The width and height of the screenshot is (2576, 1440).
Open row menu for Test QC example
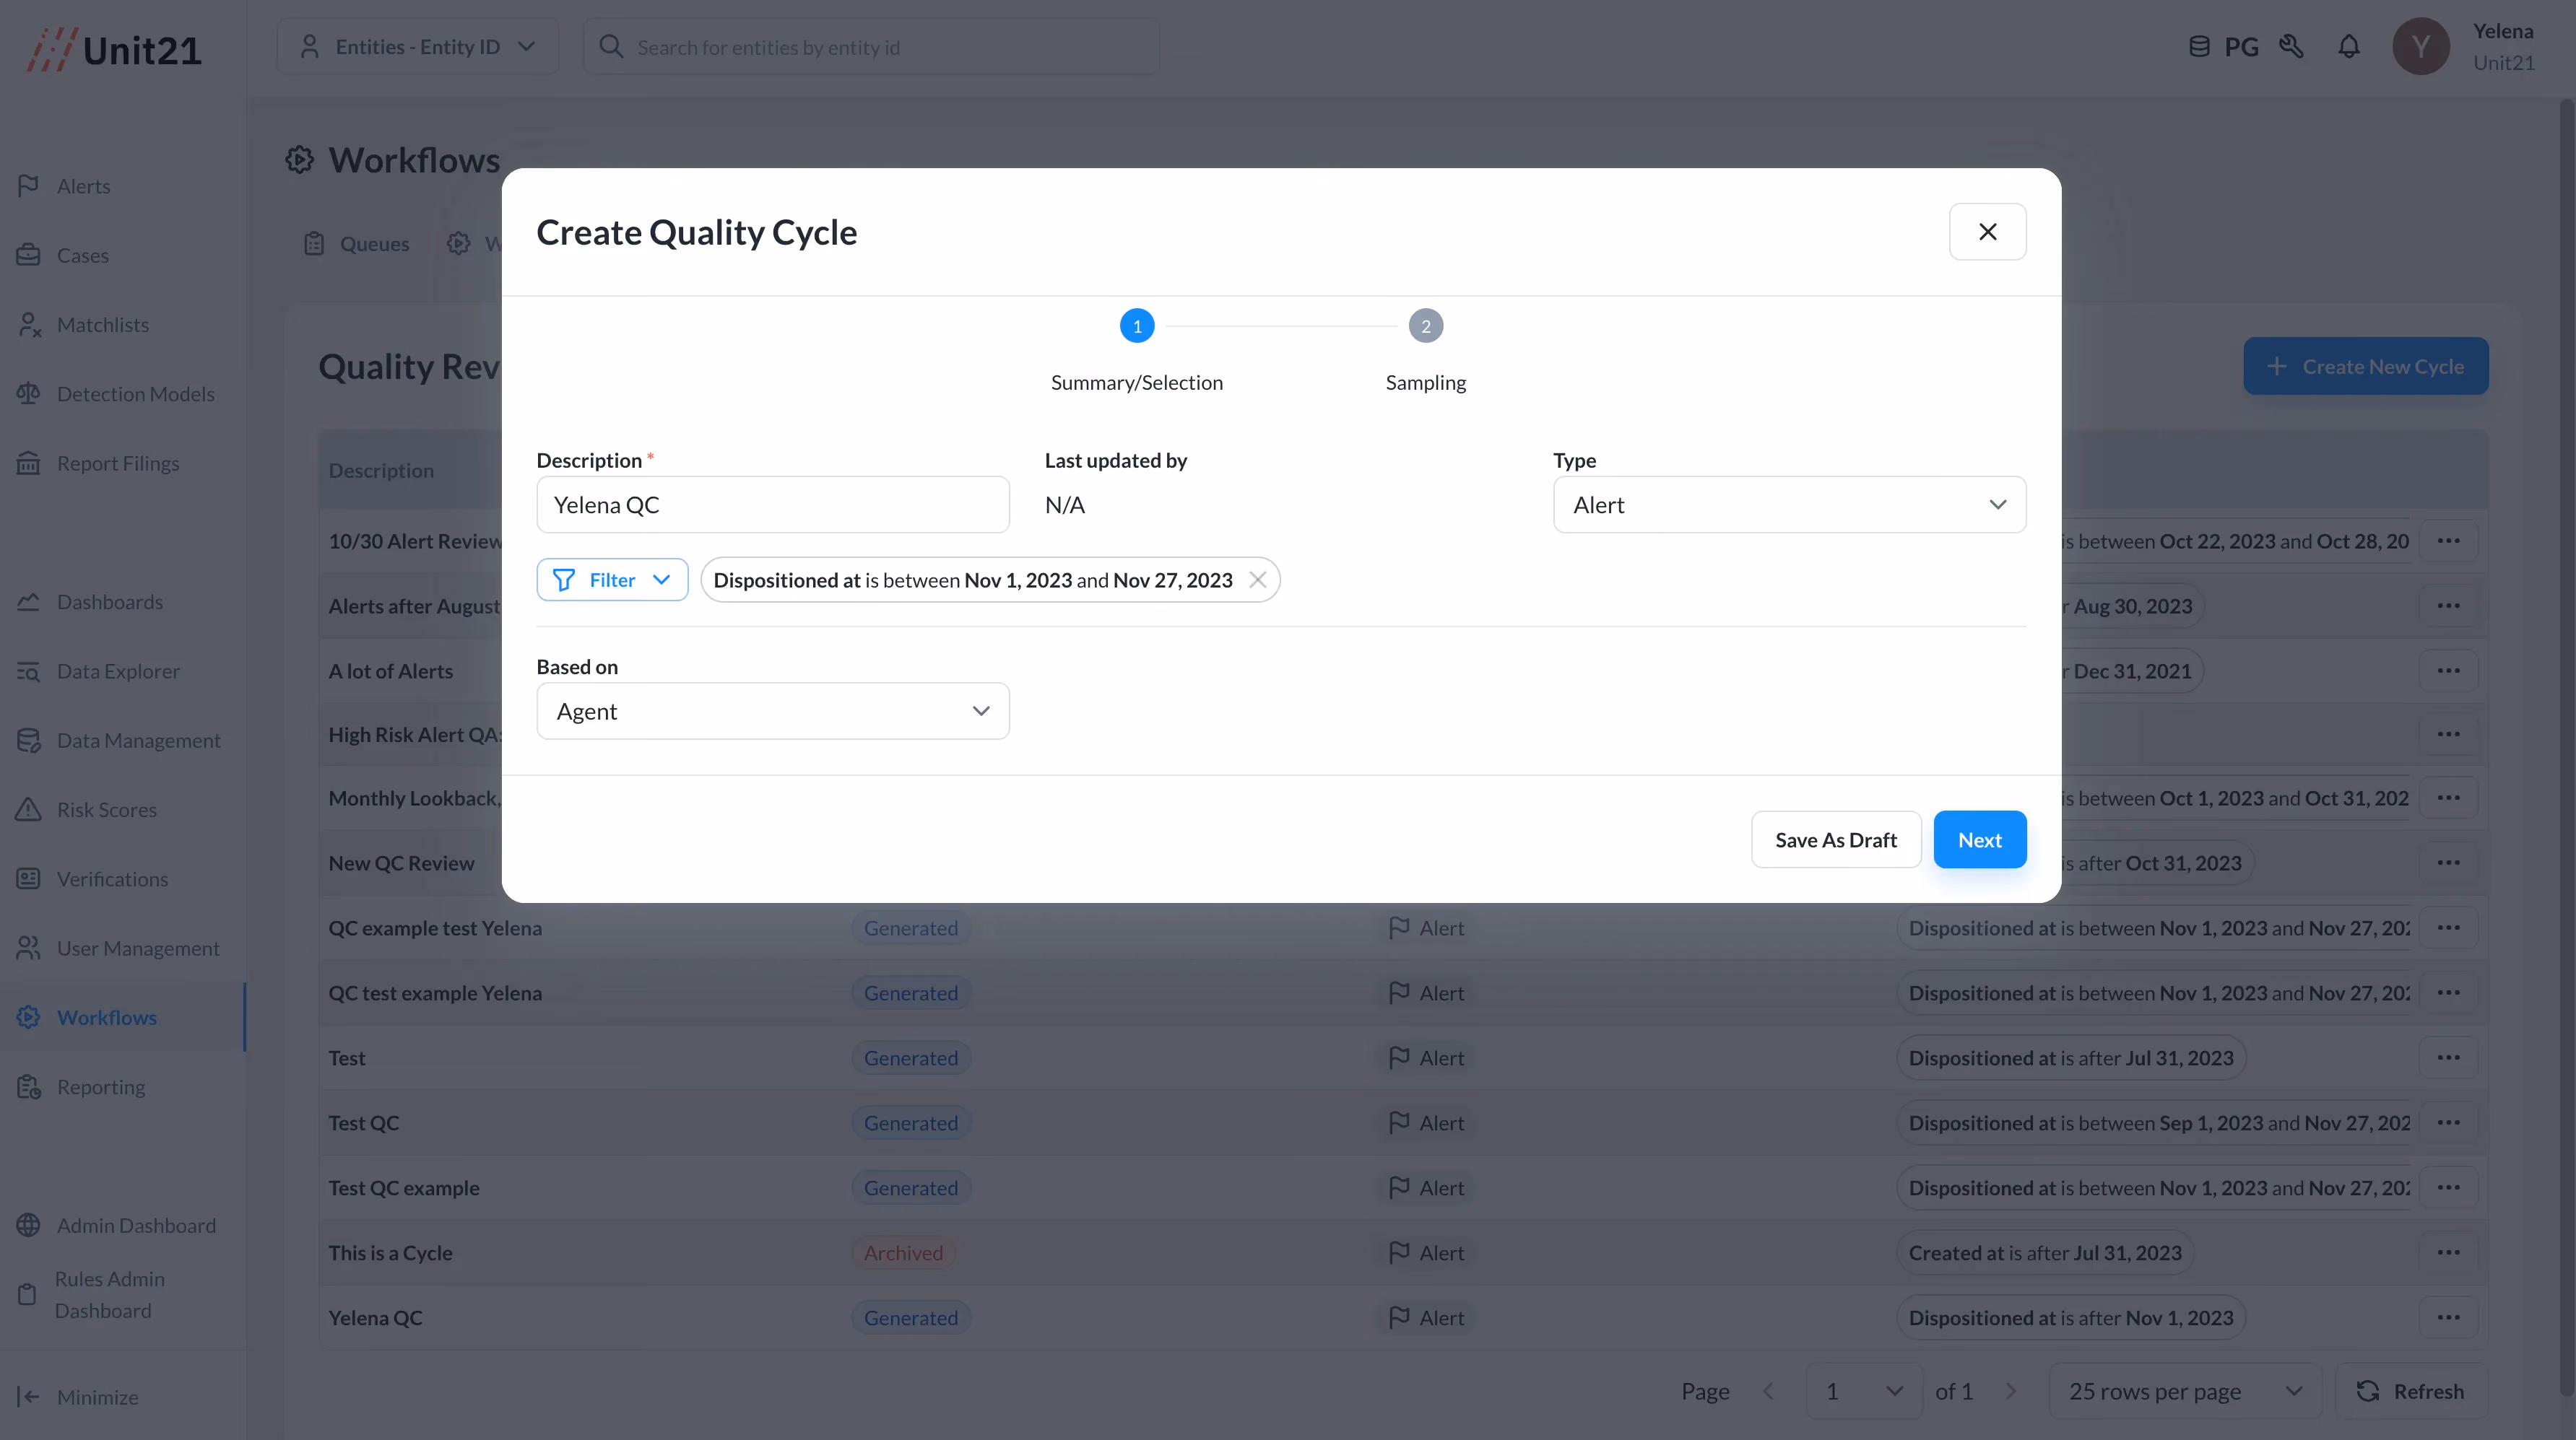point(2448,1187)
